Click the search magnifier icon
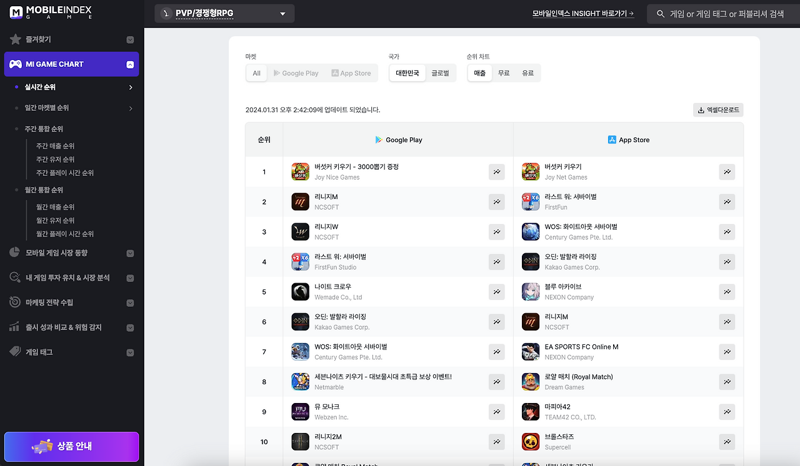 pos(661,14)
